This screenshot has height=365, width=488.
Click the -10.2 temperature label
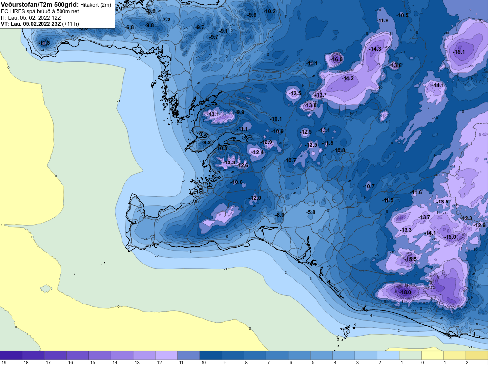click(x=269, y=12)
